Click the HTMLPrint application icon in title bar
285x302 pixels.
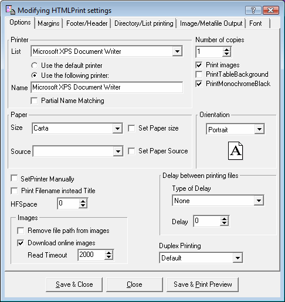(x=10, y=10)
